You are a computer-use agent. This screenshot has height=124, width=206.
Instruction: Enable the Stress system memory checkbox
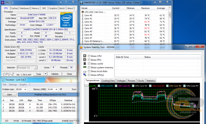[x=89, y=67]
